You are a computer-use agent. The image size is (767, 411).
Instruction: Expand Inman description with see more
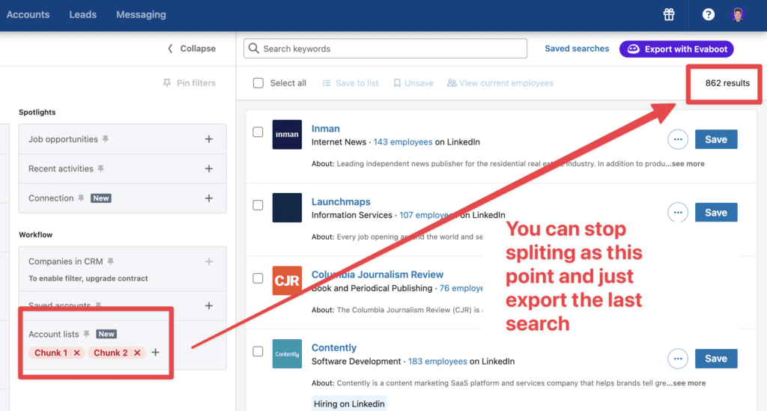(688, 164)
